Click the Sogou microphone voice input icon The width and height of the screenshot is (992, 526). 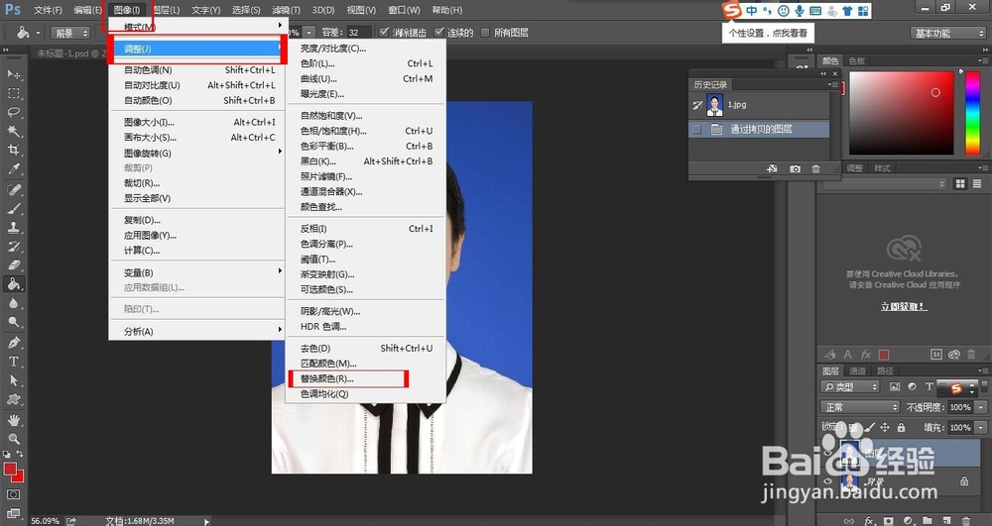[800, 11]
